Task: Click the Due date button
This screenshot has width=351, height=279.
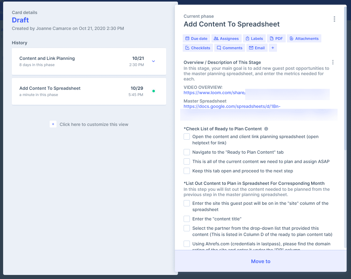Action: coord(196,38)
